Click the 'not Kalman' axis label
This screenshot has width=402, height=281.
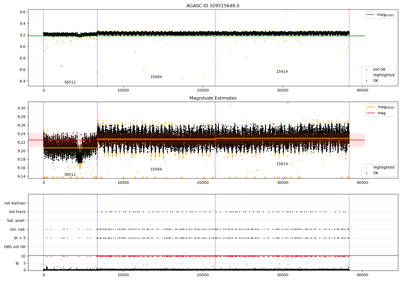point(15,203)
